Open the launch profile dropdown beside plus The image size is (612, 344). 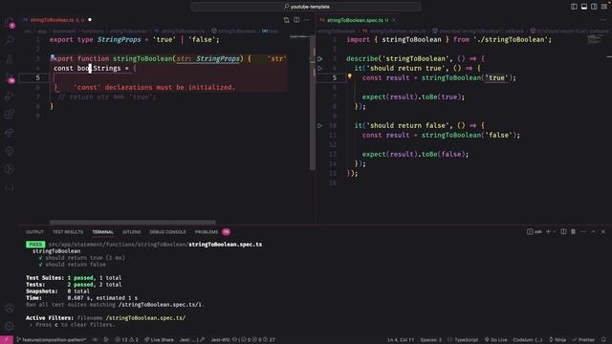pos(555,231)
